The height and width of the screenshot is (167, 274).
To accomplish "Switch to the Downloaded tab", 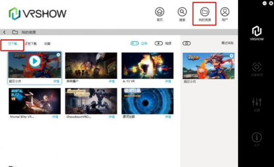I will coord(13,44).
